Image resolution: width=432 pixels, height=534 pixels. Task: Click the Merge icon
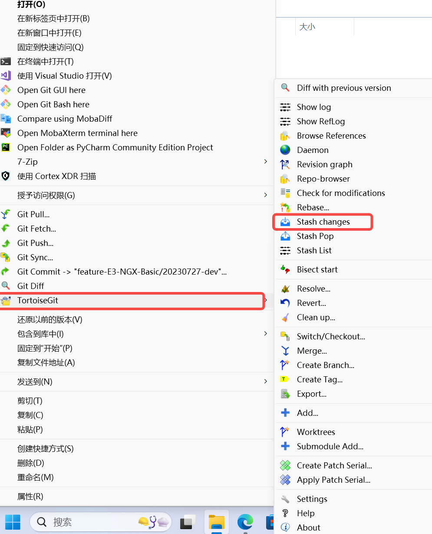pos(285,351)
